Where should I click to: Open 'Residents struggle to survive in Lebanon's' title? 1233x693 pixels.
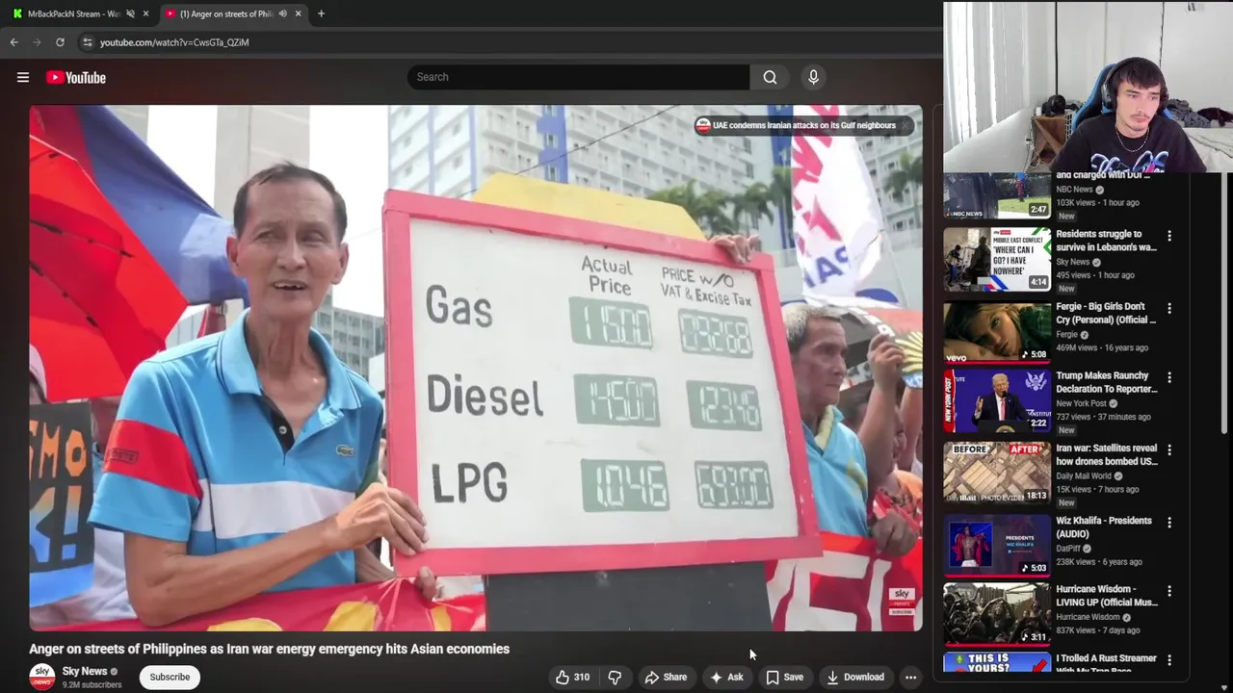(1106, 241)
